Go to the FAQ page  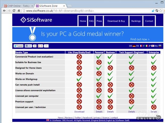click(91, 21)
